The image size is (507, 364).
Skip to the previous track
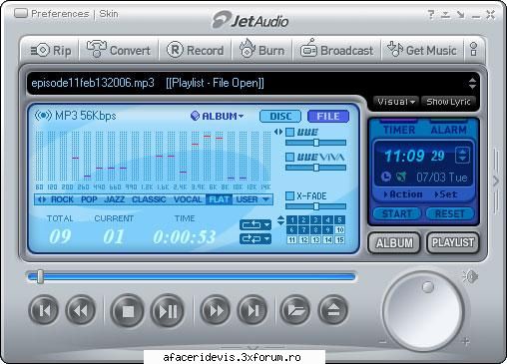coord(44,311)
